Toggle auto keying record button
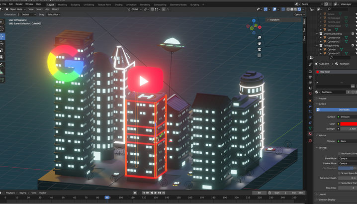This screenshot has width=357, height=204. pyautogui.click(x=135, y=193)
